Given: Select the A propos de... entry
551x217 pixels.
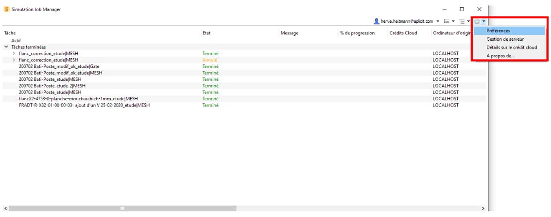Looking at the screenshot, I should click(500, 56).
